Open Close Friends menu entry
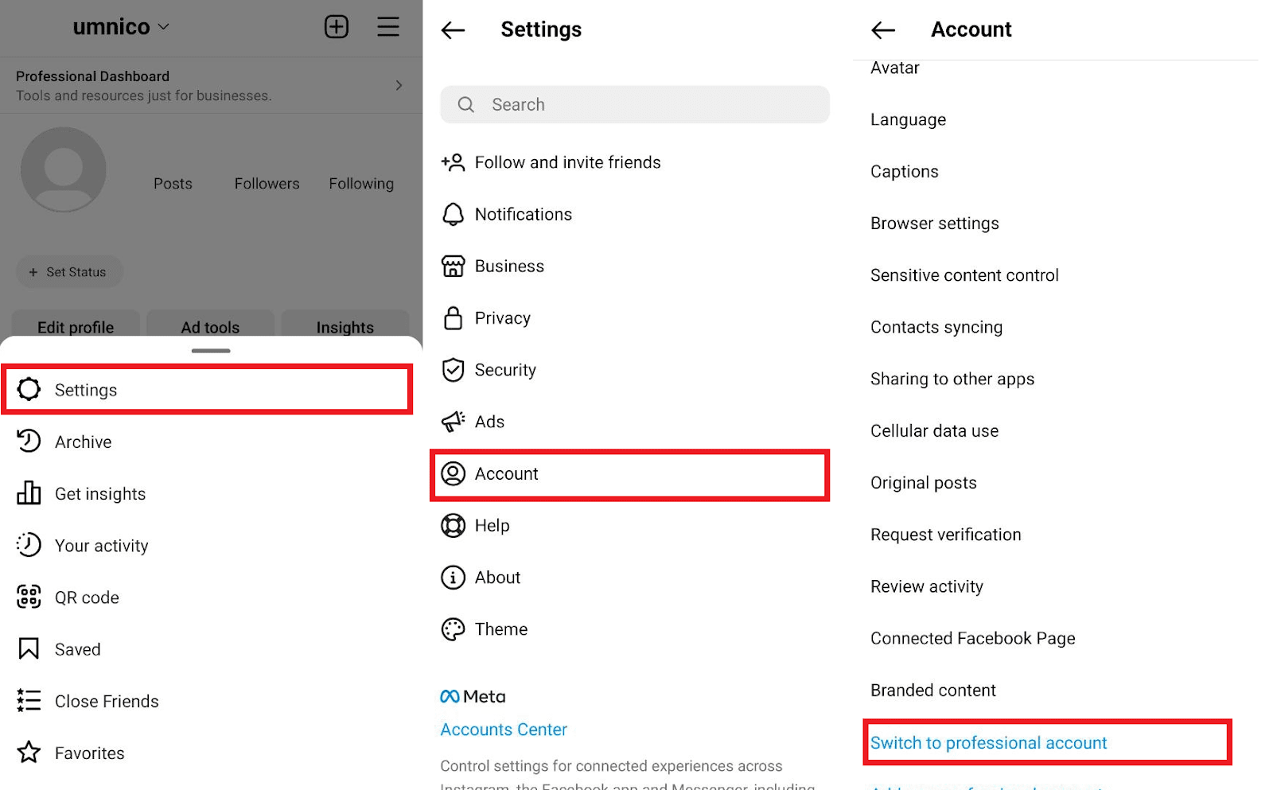1273x790 pixels. (107, 701)
